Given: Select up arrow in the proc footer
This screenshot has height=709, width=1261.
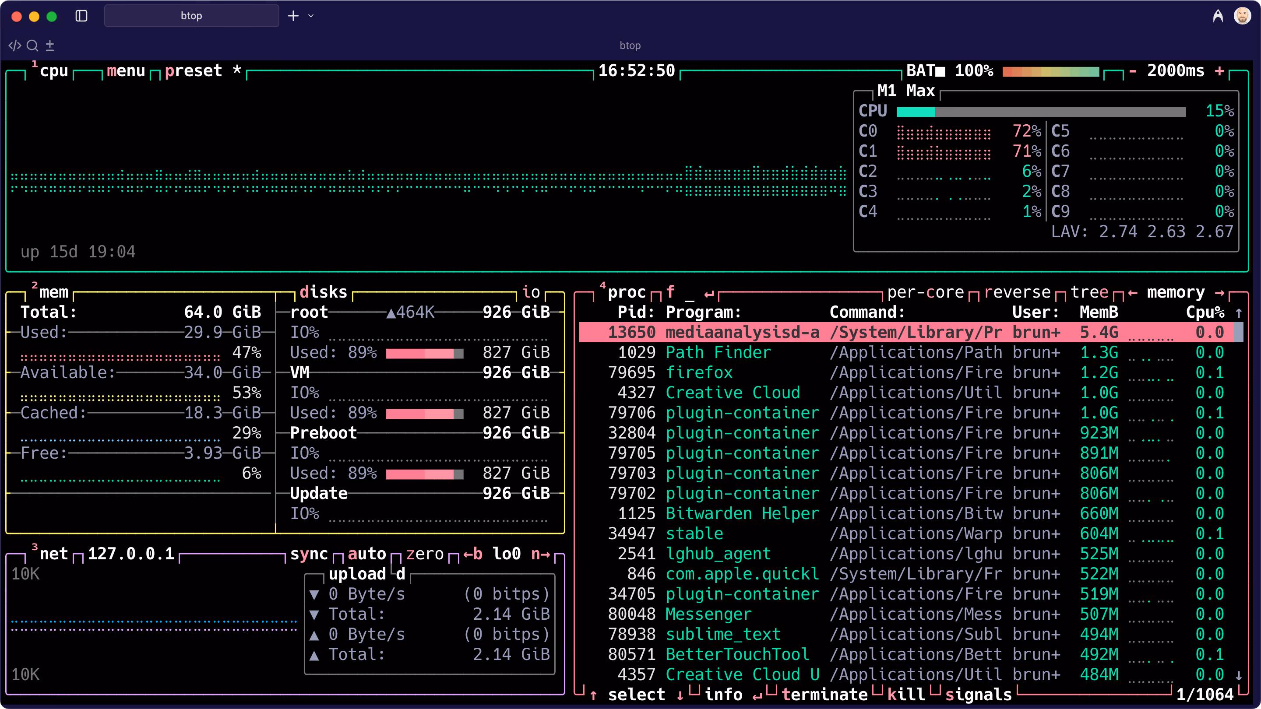Looking at the screenshot, I should (x=593, y=695).
